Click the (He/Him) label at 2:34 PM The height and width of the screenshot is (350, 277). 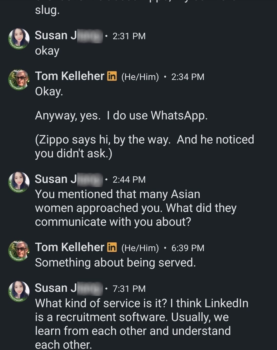click(140, 77)
